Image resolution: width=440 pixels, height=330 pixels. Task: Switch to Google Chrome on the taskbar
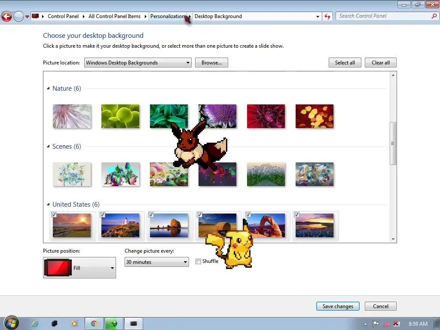[94, 324]
